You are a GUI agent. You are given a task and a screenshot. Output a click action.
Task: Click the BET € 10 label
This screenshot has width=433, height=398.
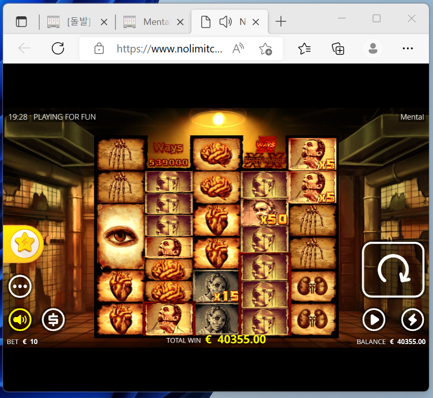[22, 342]
